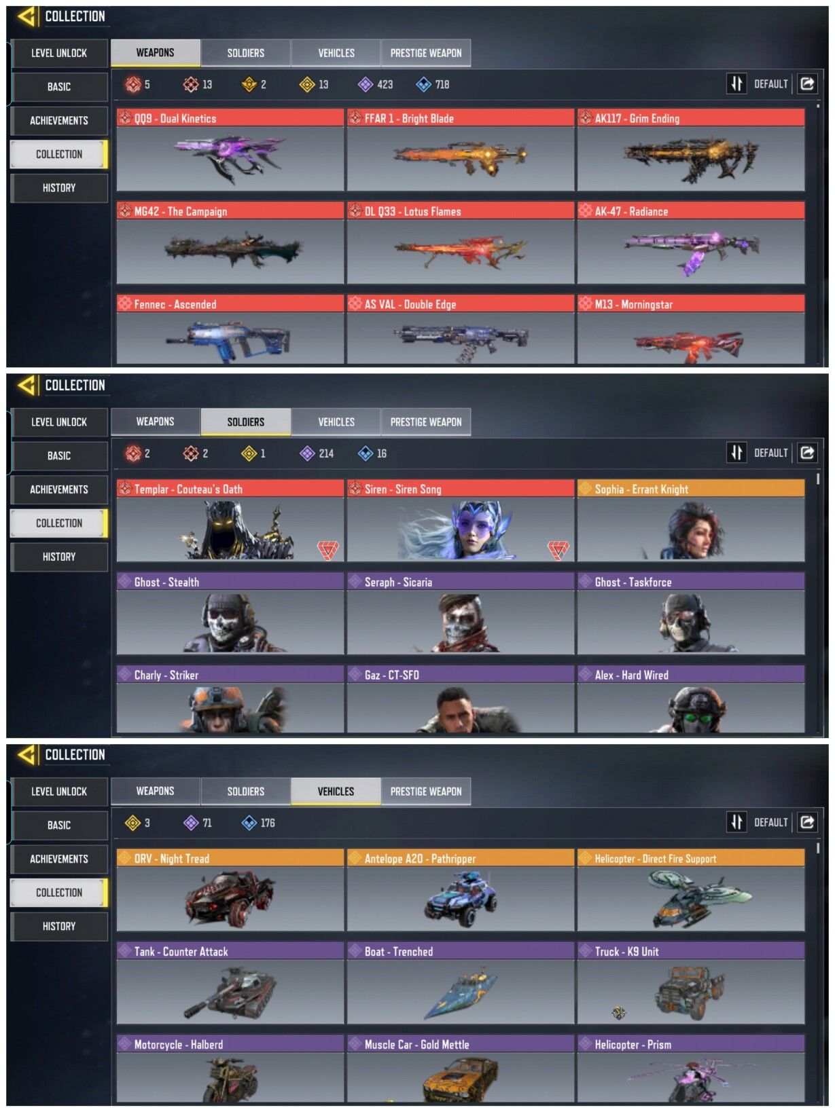Open DEFAULT sort dropdown in Soldiers panel

click(771, 453)
